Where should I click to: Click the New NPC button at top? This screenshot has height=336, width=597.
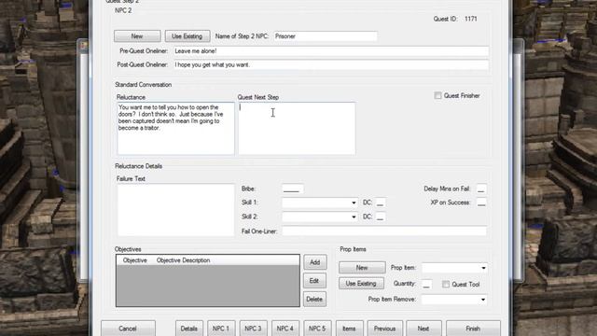[137, 36]
